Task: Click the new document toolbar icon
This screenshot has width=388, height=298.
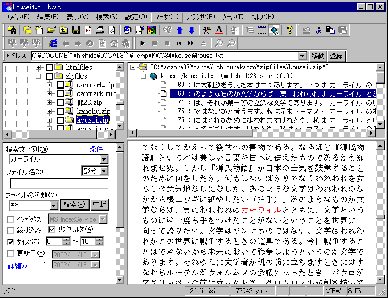Action: [x=39, y=30]
